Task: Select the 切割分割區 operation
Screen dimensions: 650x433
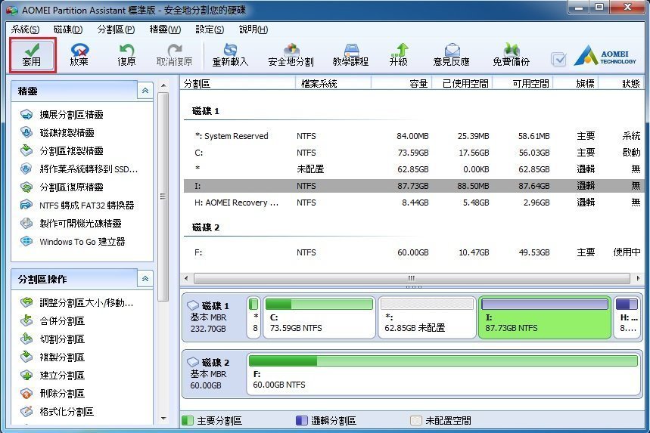Action: point(52,339)
